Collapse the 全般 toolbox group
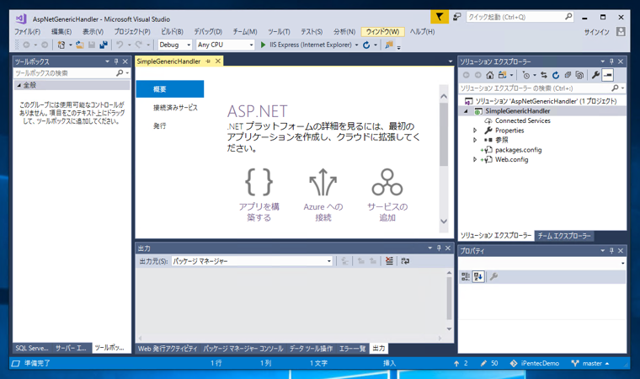Viewport: 640px width, 379px height. pyautogui.click(x=19, y=85)
